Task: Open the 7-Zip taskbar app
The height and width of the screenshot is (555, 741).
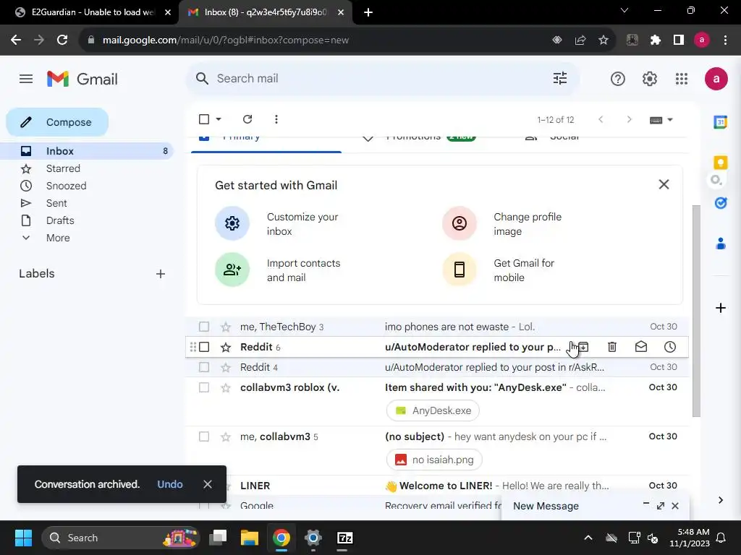Action: [x=345, y=538]
